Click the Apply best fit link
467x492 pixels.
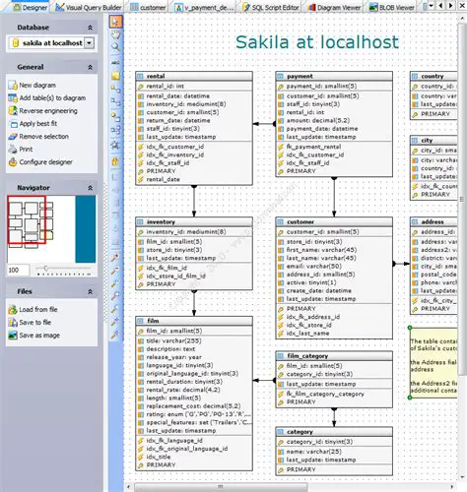coord(38,124)
